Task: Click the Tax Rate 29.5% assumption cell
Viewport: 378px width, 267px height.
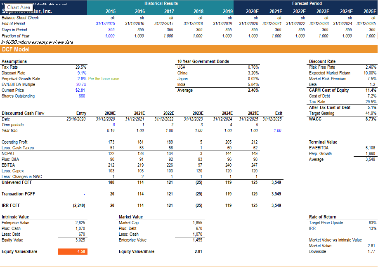Action: pos(81,67)
